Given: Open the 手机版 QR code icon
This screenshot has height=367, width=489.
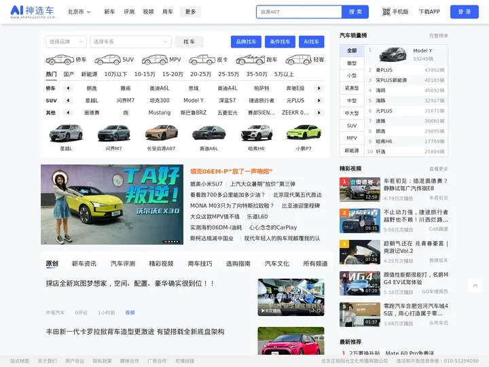Looking at the screenshot, I should click(x=386, y=12).
